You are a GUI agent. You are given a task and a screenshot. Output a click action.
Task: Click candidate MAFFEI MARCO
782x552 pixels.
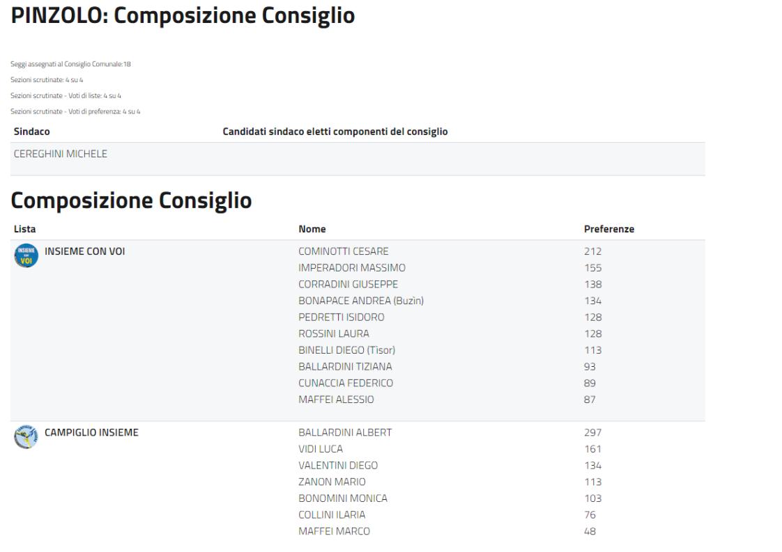click(334, 531)
